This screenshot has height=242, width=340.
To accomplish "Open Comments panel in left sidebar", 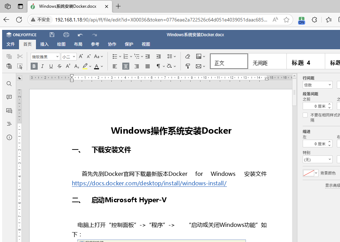I will point(9,97).
